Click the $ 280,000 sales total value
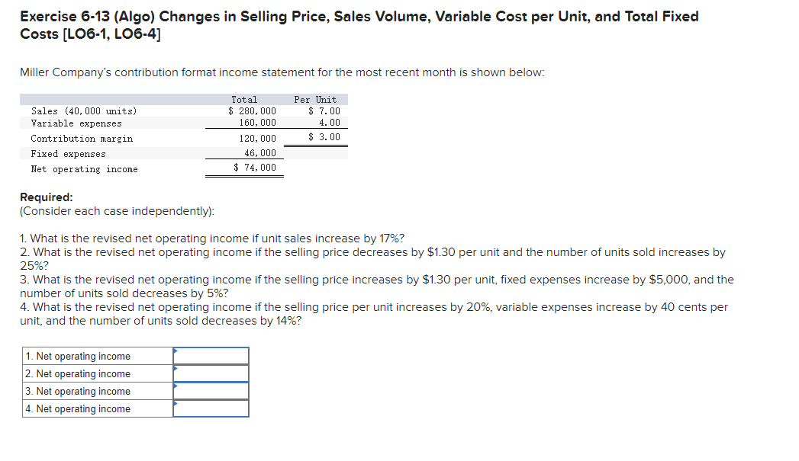The width and height of the screenshot is (799, 461). 252,110
